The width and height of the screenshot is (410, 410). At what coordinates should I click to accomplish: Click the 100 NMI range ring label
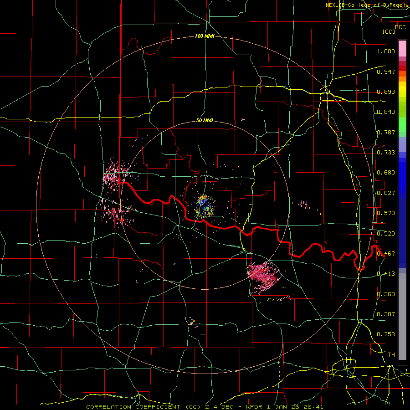click(205, 36)
